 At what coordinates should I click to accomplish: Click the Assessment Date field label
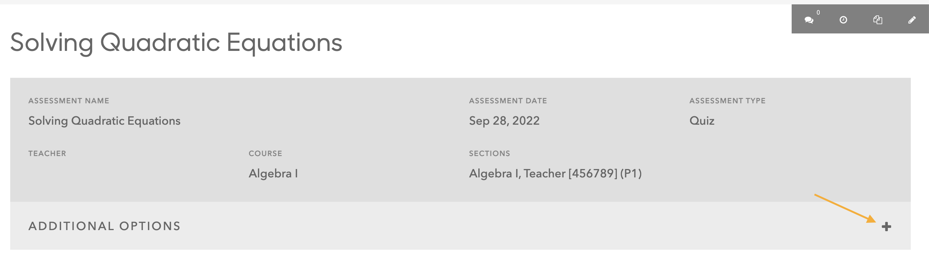pyautogui.click(x=508, y=101)
